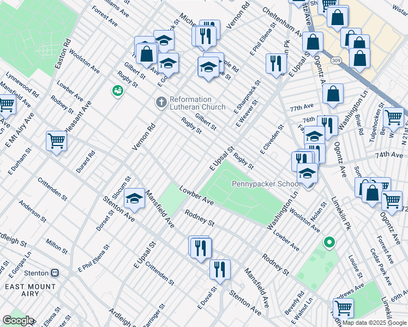Viewport: 408px width, 327px height.
Task: Select the grocery cart marker near E Mt Airy Ave
Action: coord(7,106)
